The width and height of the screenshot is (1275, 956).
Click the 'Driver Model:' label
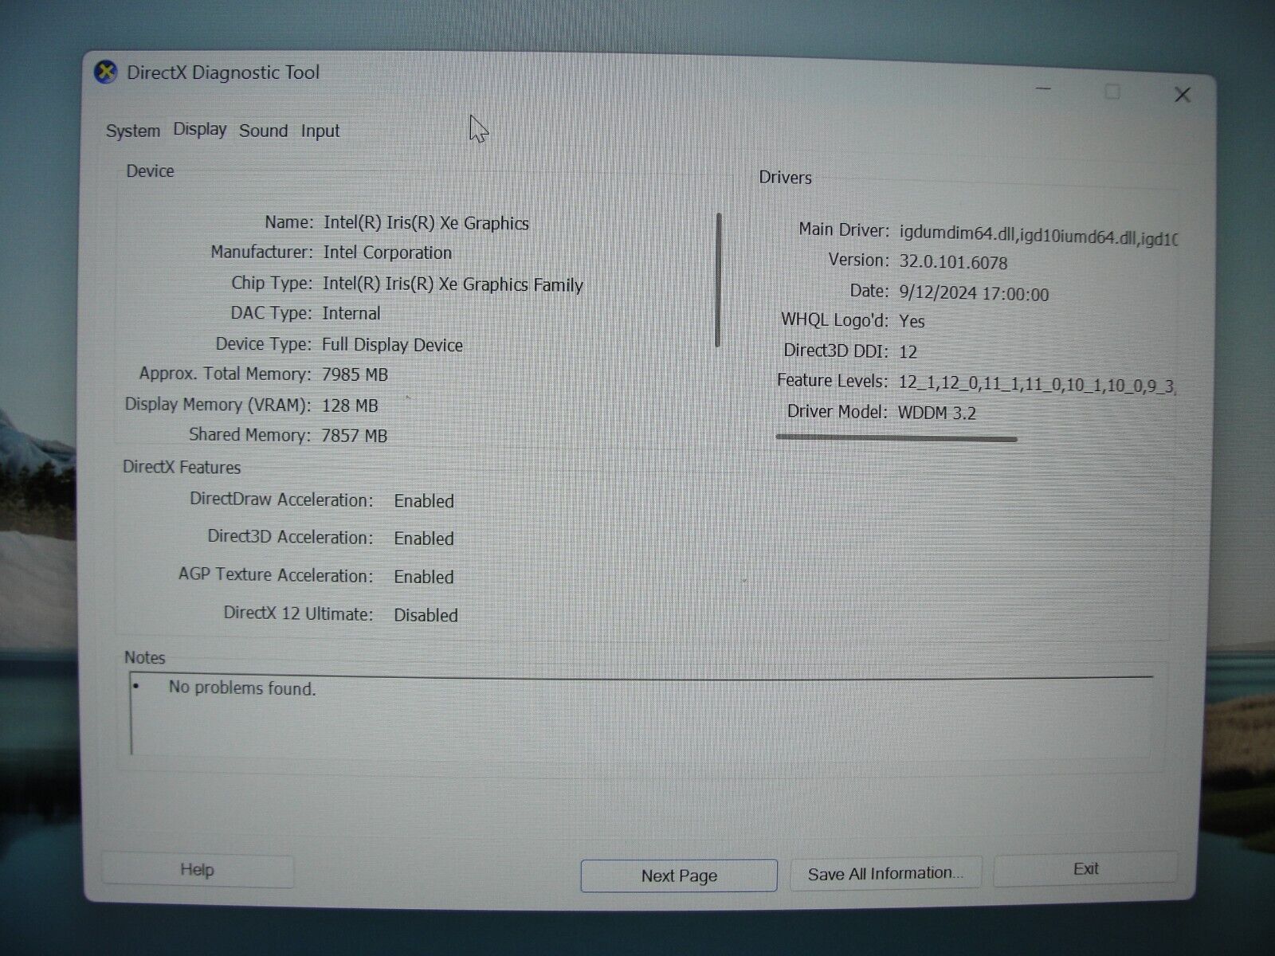click(x=837, y=412)
